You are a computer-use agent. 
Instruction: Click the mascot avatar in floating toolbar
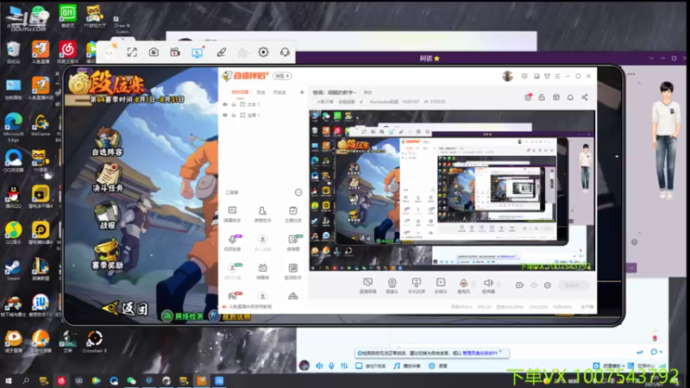pos(110,53)
